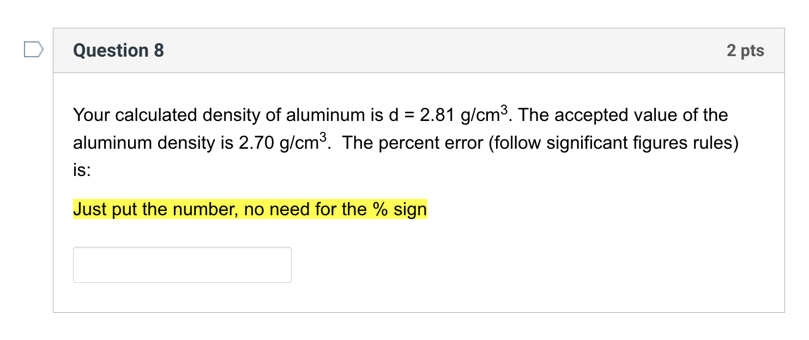
Task: Click the border of the answer text box
Action: [x=182, y=248]
